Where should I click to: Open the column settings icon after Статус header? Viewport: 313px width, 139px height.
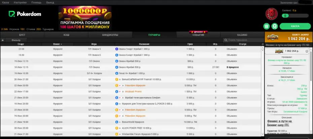263,44
